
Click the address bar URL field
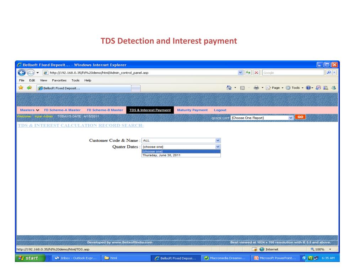[x=140, y=73]
